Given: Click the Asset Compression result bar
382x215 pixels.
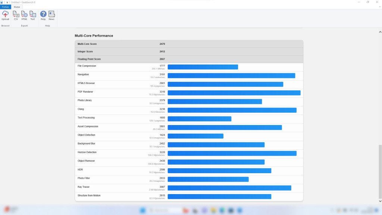Looking at the screenshot, I should (225, 128).
